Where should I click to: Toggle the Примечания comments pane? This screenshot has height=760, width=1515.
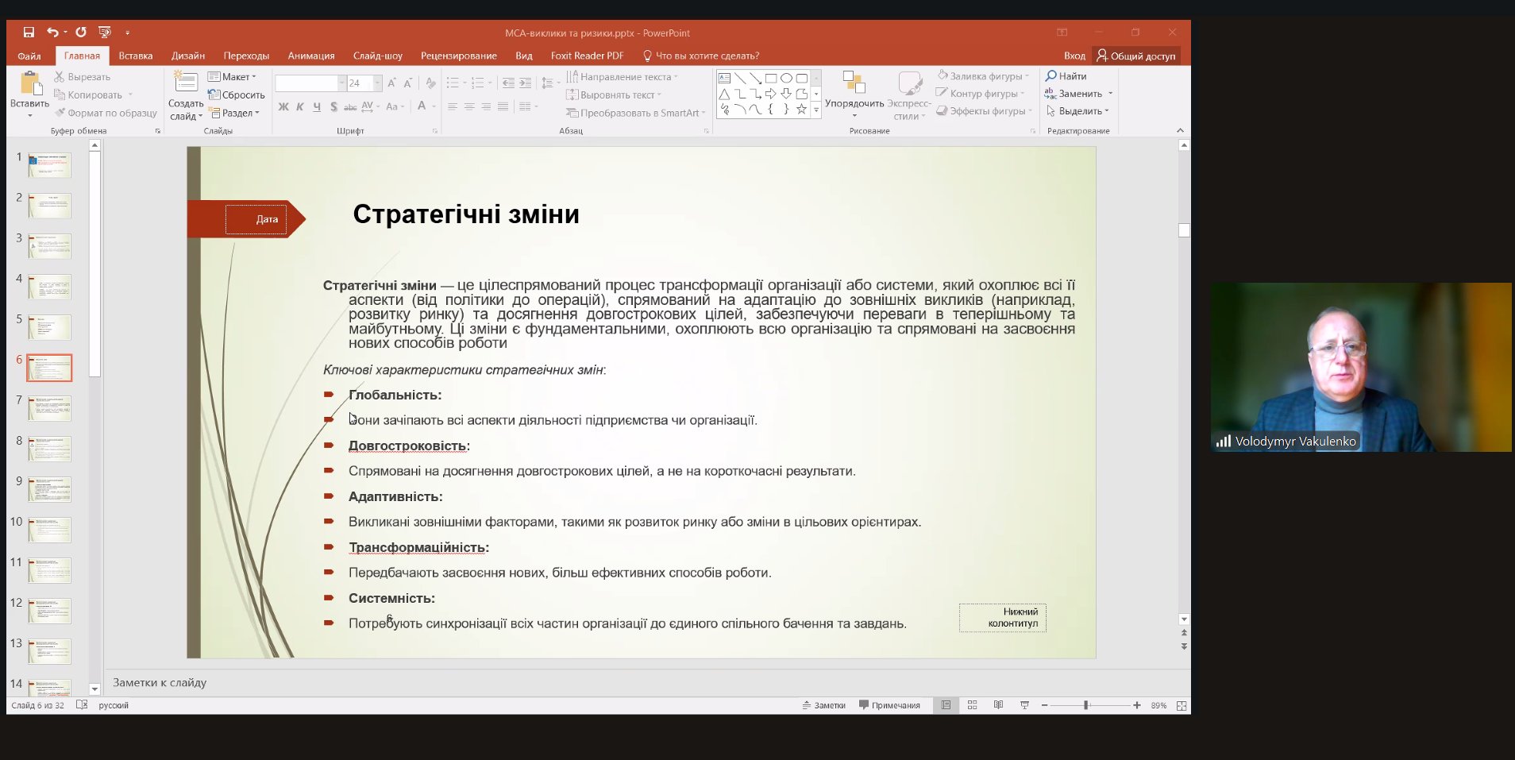tap(889, 705)
